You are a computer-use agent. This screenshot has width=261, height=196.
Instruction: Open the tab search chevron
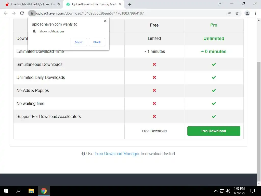pyautogui.click(x=220, y=4)
